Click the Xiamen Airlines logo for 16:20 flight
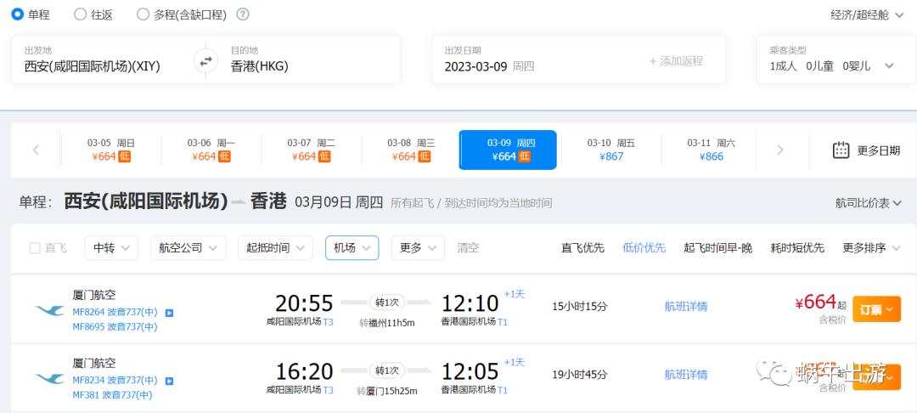Image resolution: width=917 pixels, height=413 pixels. [50, 378]
